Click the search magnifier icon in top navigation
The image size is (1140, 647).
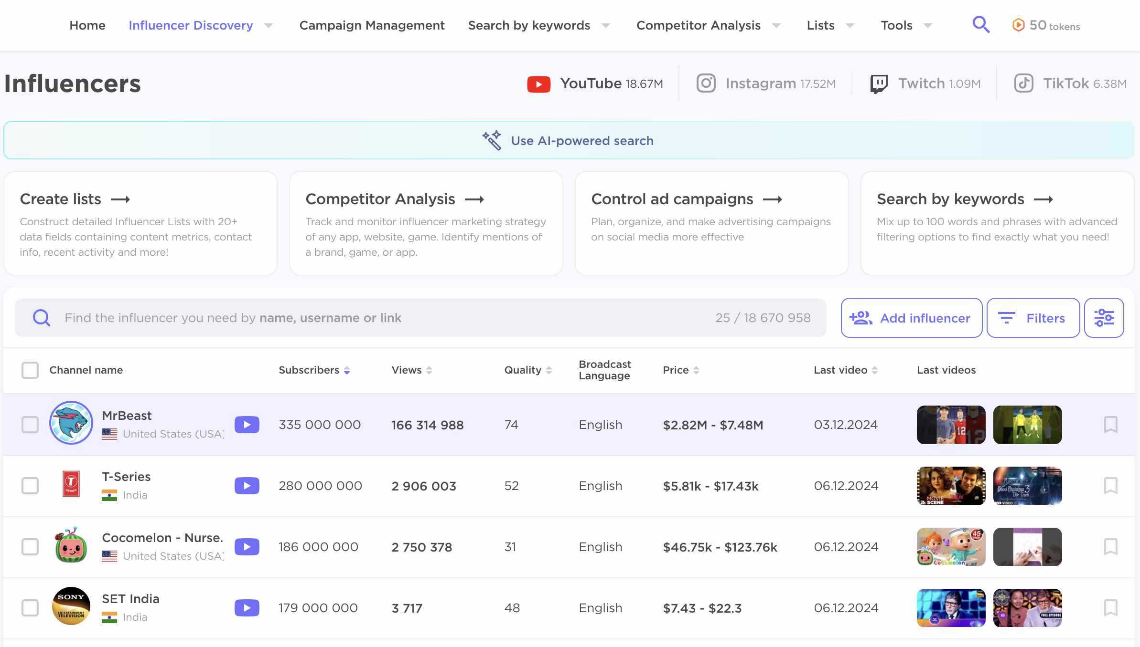pos(981,24)
